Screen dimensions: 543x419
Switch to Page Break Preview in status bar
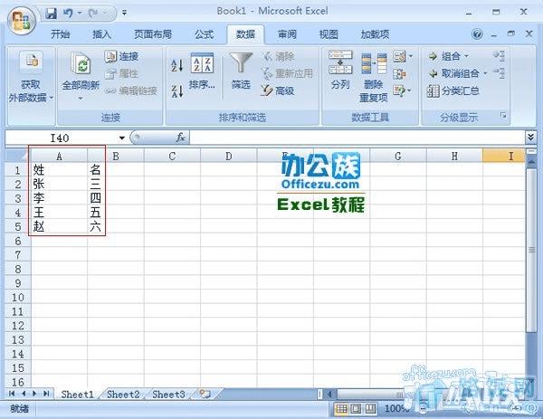(370, 409)
